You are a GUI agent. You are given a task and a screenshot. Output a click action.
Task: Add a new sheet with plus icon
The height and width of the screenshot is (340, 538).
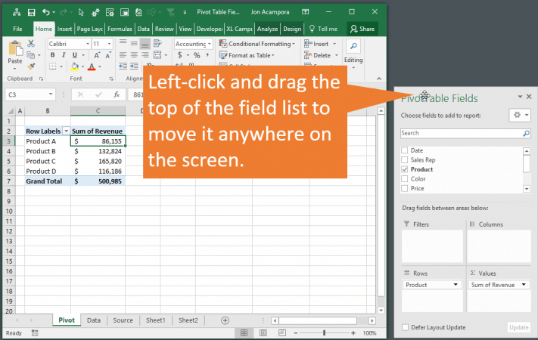(x=225, y=320)
